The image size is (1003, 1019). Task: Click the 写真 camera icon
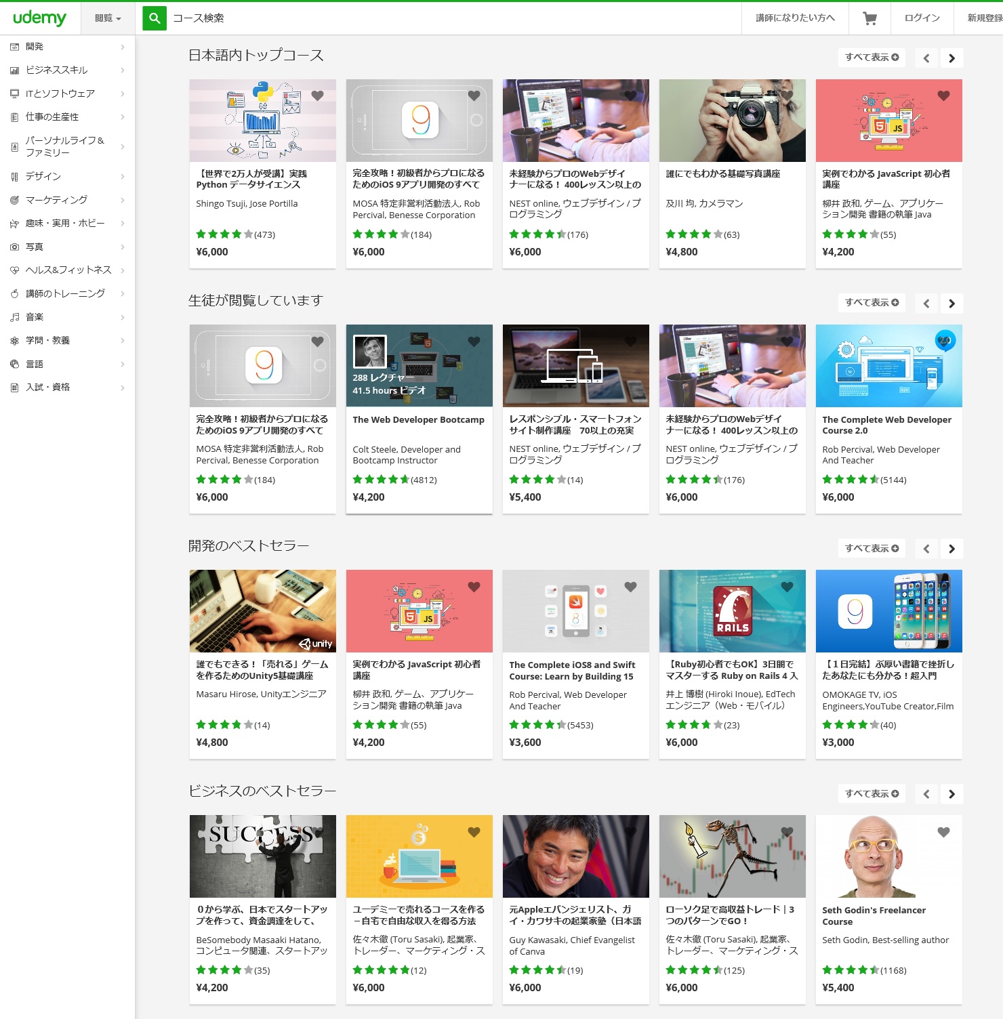coord(14,247)
